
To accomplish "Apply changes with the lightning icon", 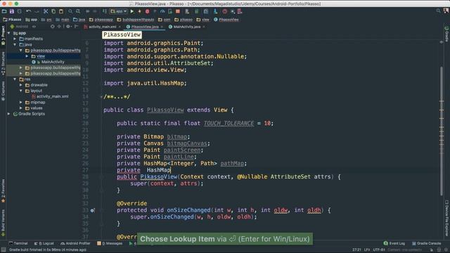I will tap(139, 11).
